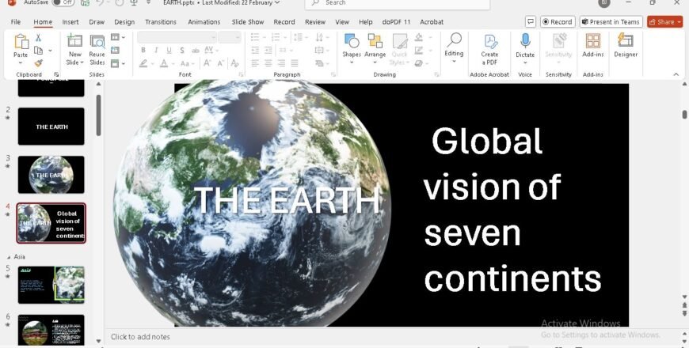
Task: Click the Editing magnifier icon
Action: (x=454, y=40)
